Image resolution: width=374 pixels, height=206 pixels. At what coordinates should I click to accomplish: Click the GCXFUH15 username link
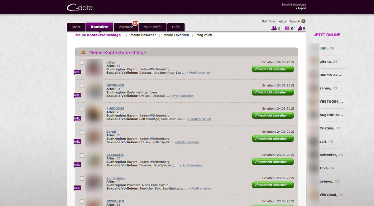[x=115, y=201]
